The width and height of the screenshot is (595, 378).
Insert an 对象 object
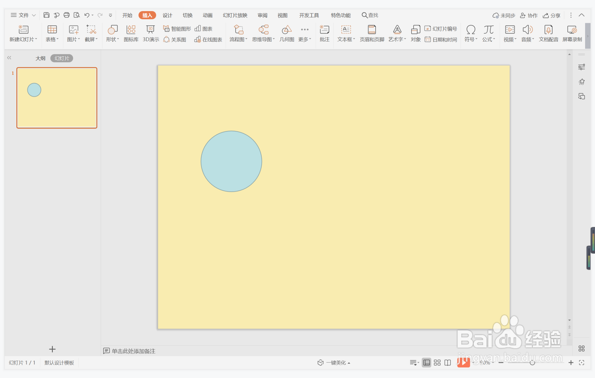(415, 33)
